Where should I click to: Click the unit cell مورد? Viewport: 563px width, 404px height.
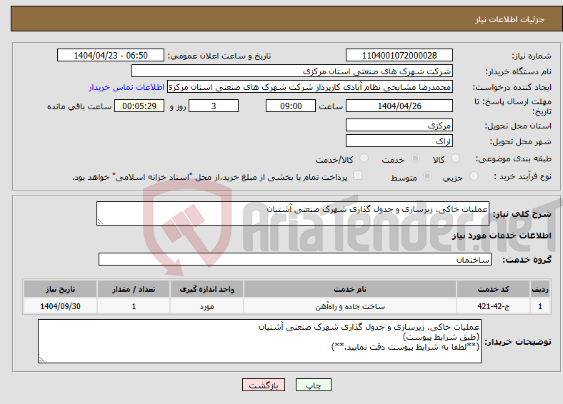coord(206,306)
